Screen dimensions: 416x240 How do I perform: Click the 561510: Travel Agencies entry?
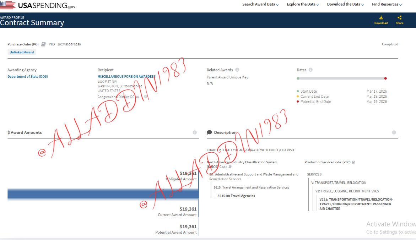pos(236,196)
